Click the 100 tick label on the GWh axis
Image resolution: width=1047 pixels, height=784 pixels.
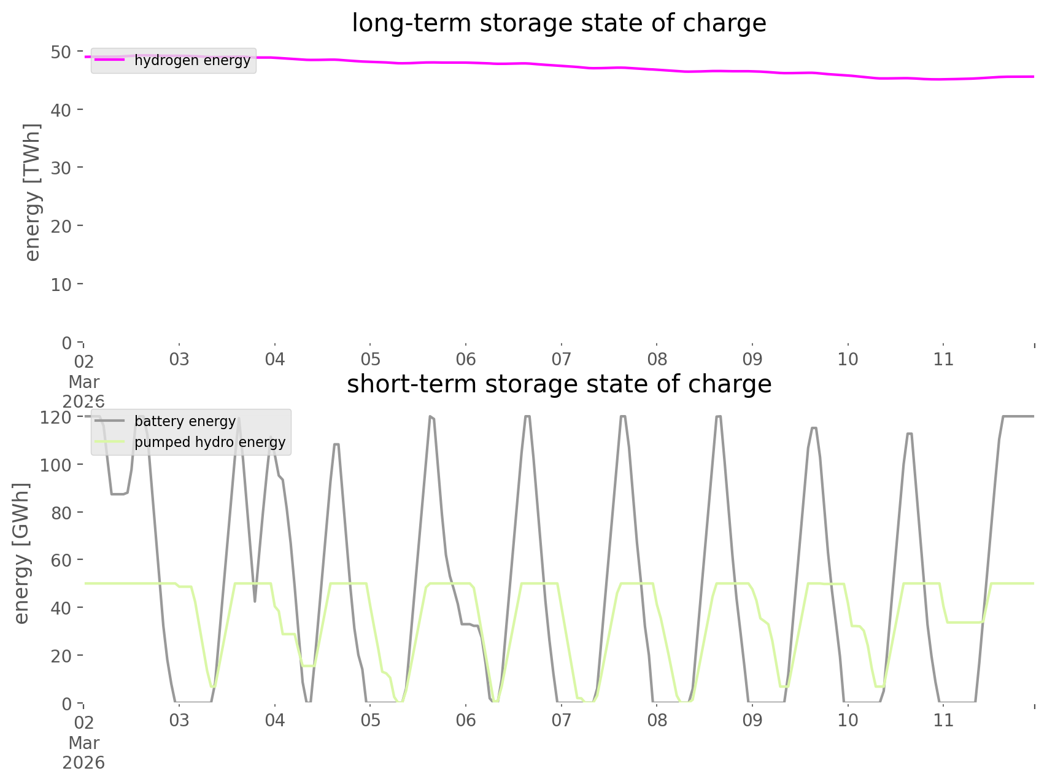[56, 465]
